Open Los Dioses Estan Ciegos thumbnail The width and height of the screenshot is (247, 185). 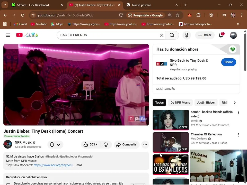click(x=171, y=164)
